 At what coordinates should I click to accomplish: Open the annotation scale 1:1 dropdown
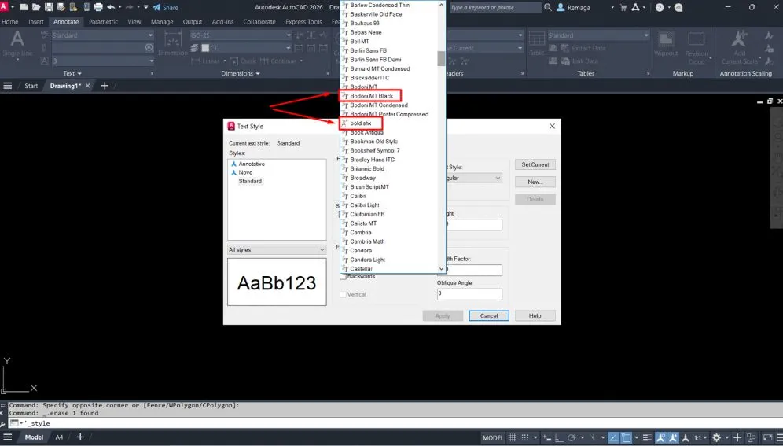point(700,438)
